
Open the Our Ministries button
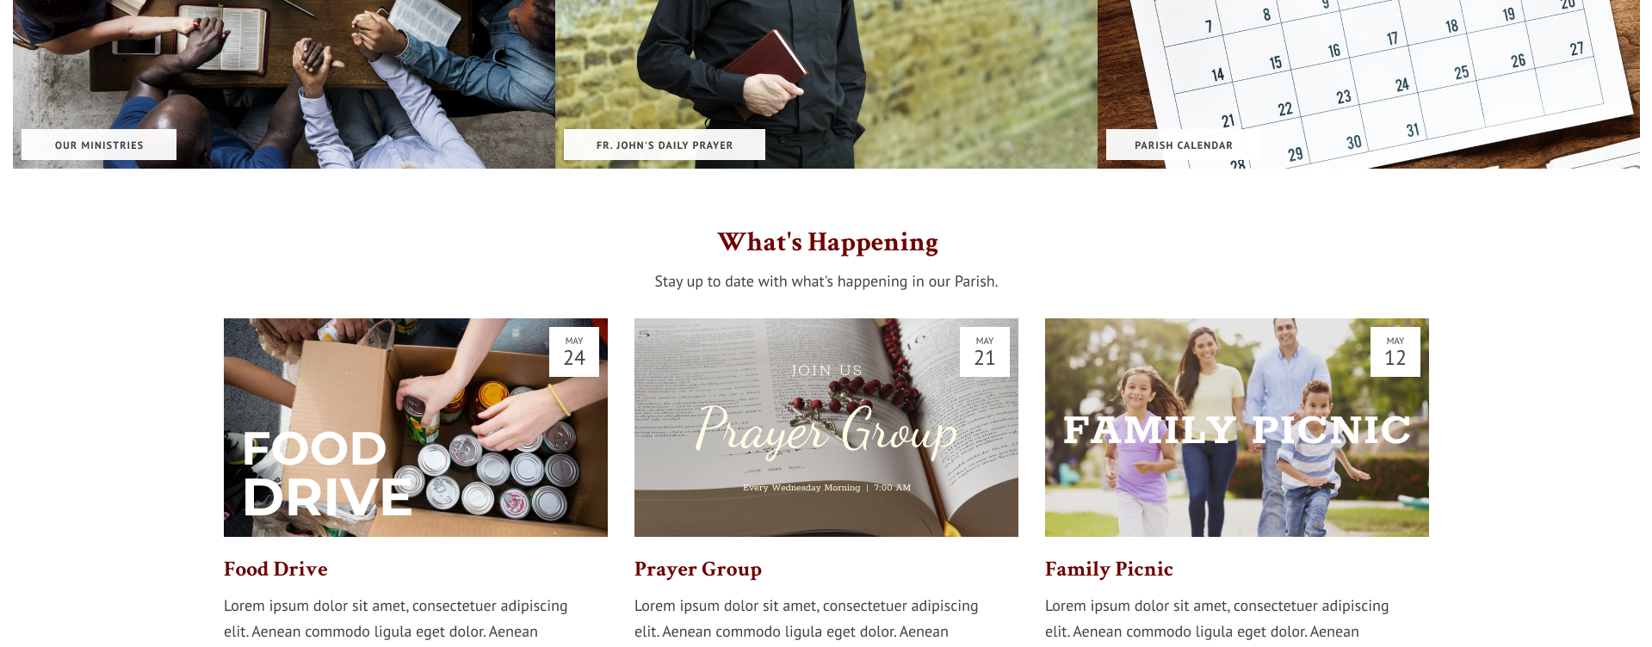click(x=99, y=145)
